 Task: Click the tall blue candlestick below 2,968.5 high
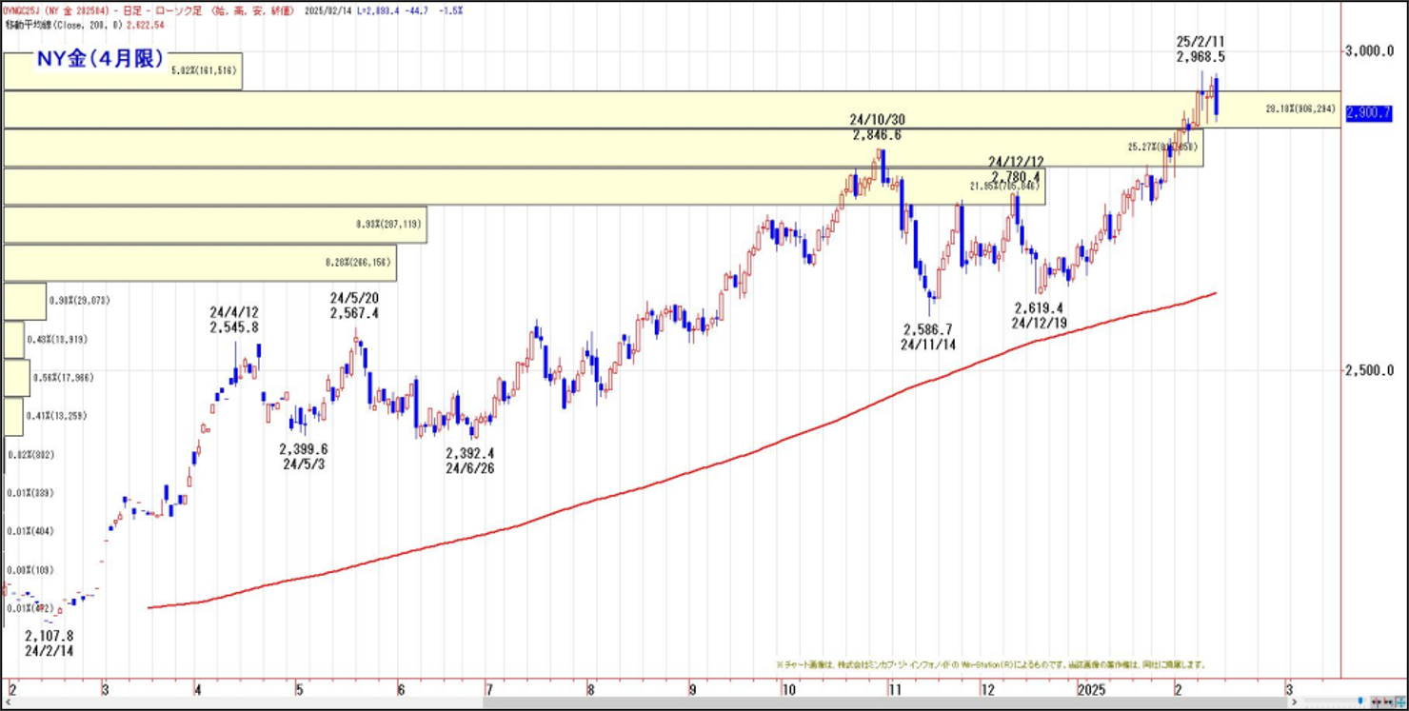[1217, 97]
